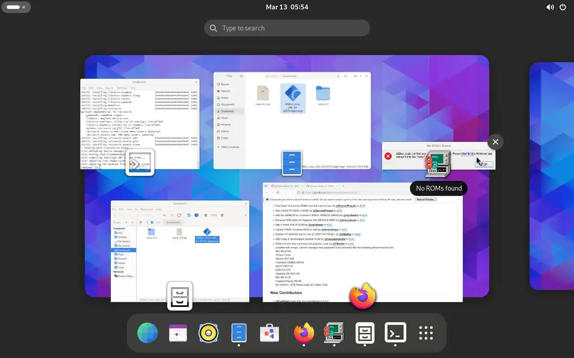Open the yellow speaker music player in dock
The width and height of the screenshot is (574, 358).
(x=209, y=333)
